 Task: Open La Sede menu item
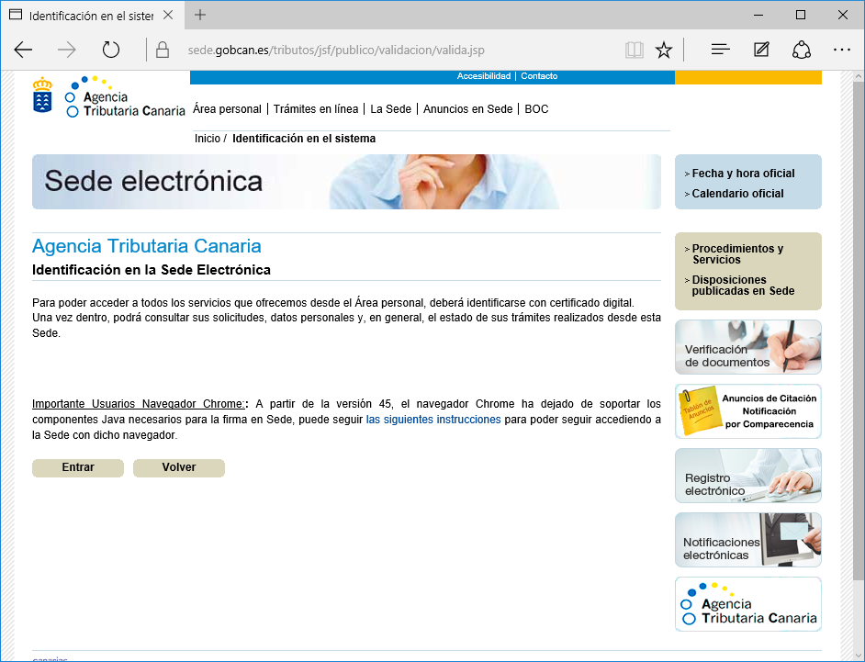(x=390, y=109)
